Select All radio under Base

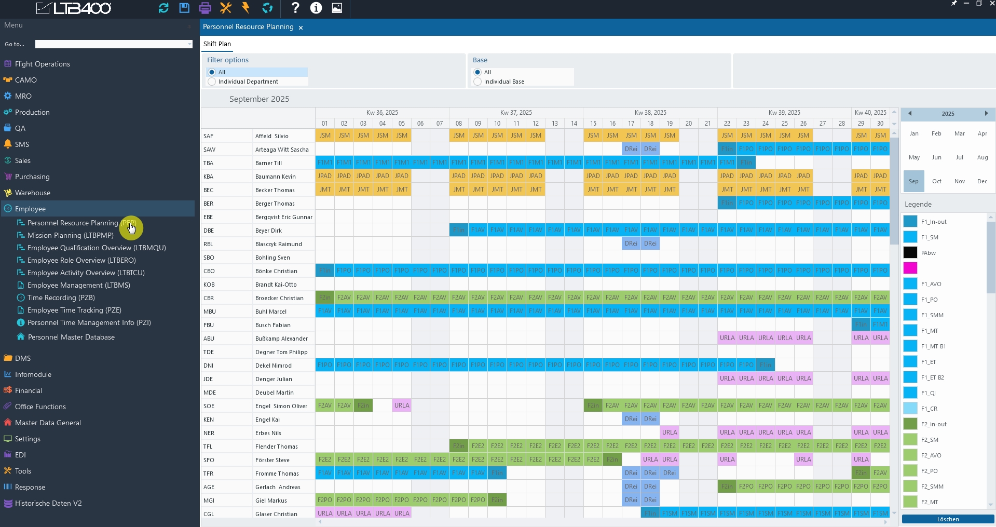coord(477,72)
